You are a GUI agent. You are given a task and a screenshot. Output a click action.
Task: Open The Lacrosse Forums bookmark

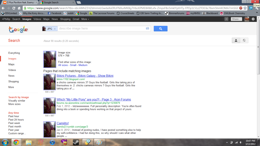102,13
